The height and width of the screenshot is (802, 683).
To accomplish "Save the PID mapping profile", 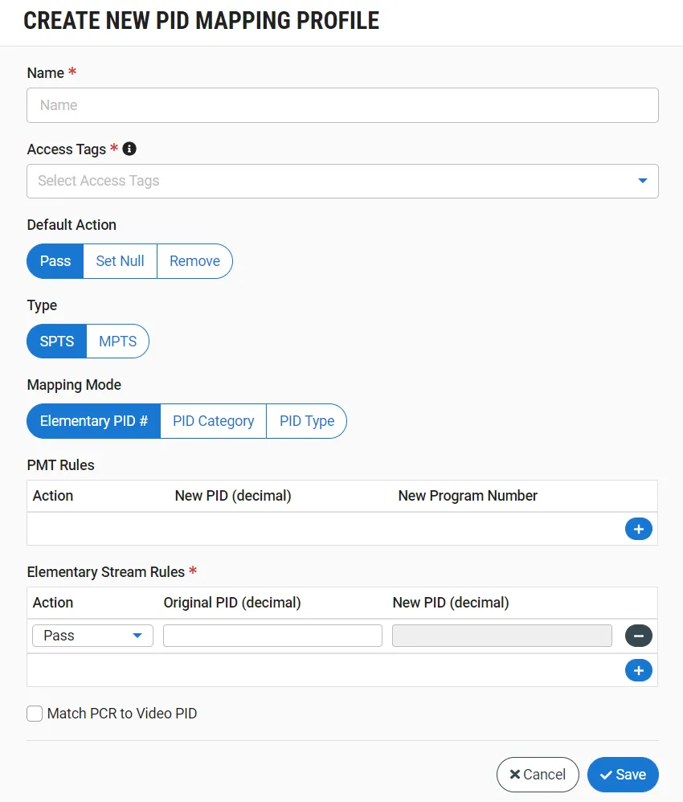I will [624, 775].
